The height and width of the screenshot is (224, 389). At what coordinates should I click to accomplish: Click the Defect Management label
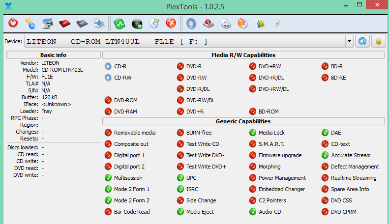point(355,167)
